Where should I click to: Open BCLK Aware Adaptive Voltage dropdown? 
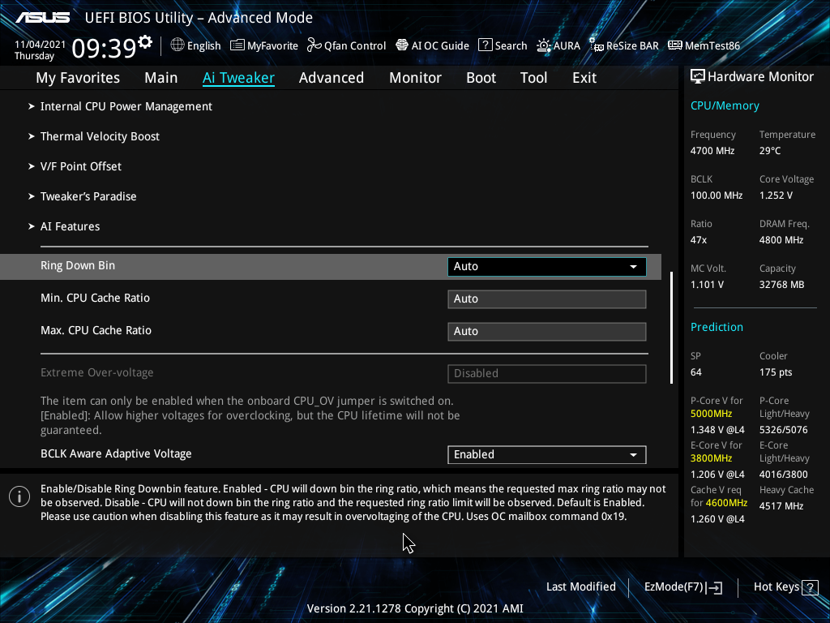[x=547, y=454]
